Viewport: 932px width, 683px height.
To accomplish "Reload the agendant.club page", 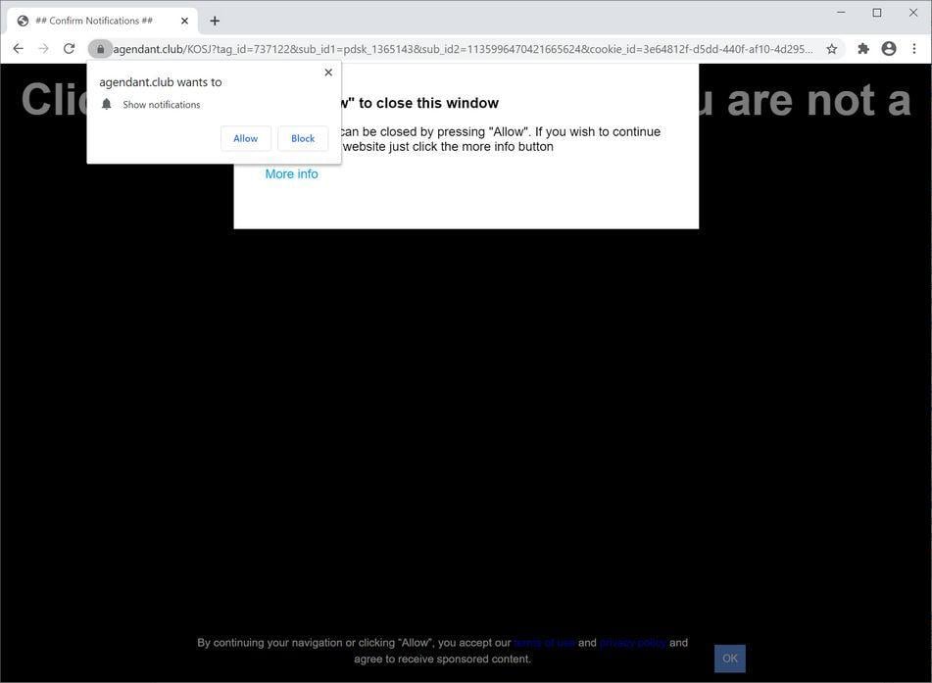I will click(x=69, y=47).
